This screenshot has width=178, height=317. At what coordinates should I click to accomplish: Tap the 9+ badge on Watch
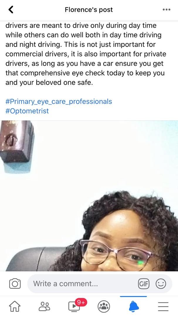point(81,302)
